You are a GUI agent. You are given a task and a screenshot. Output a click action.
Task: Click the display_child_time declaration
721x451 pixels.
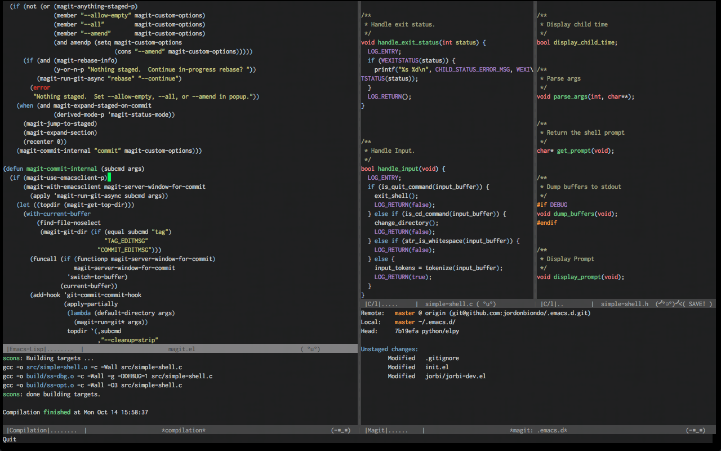(577, 42)
